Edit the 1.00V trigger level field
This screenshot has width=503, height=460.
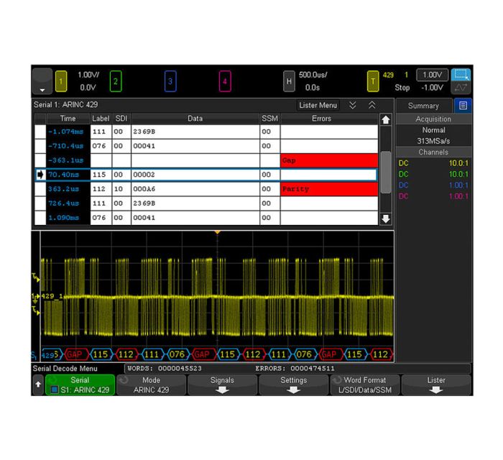tap(432, 75)
